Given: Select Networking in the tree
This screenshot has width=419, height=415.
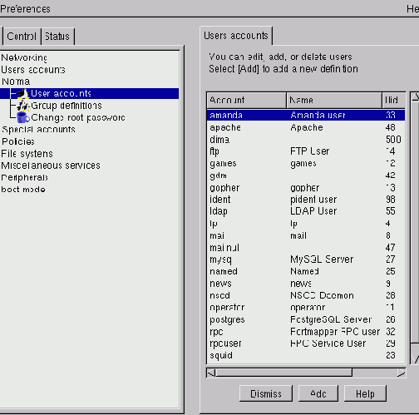Looking at the screenshot, I should pos(24,57).
